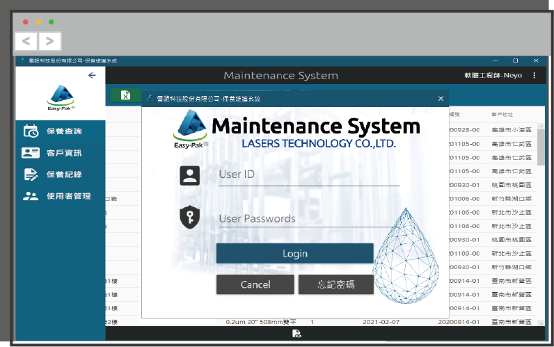This screenshot has height=347, width=554.
Task: Click the app icon in the main window title bar
Action: pos(22,60)
